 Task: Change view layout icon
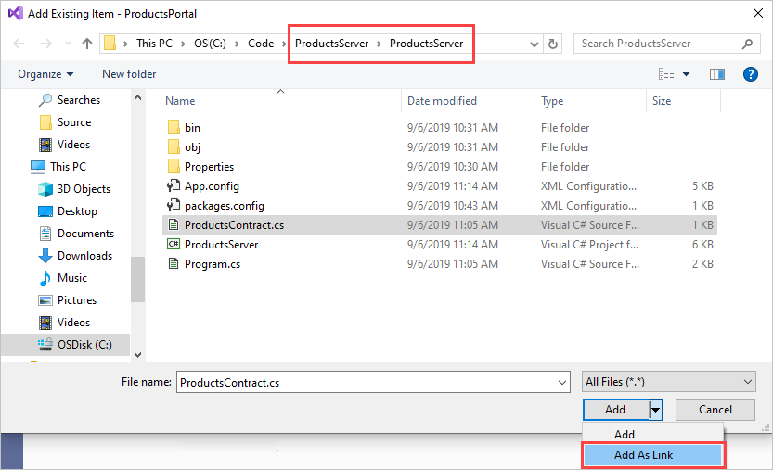(666, 74)
